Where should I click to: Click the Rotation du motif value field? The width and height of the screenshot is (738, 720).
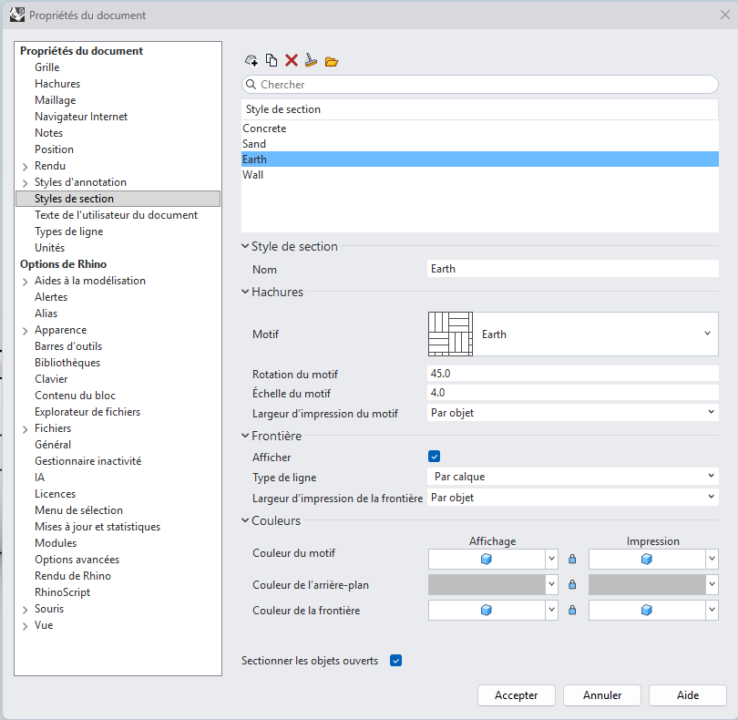pos(573,374)
